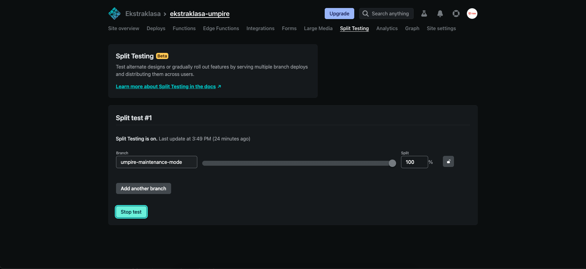Click Add another branch button
586x269 pixels.
(x=143, y=188)
